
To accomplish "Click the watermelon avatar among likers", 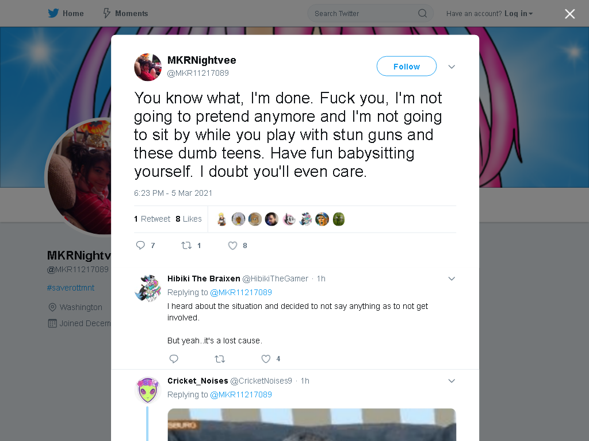I will pos(338,219).
